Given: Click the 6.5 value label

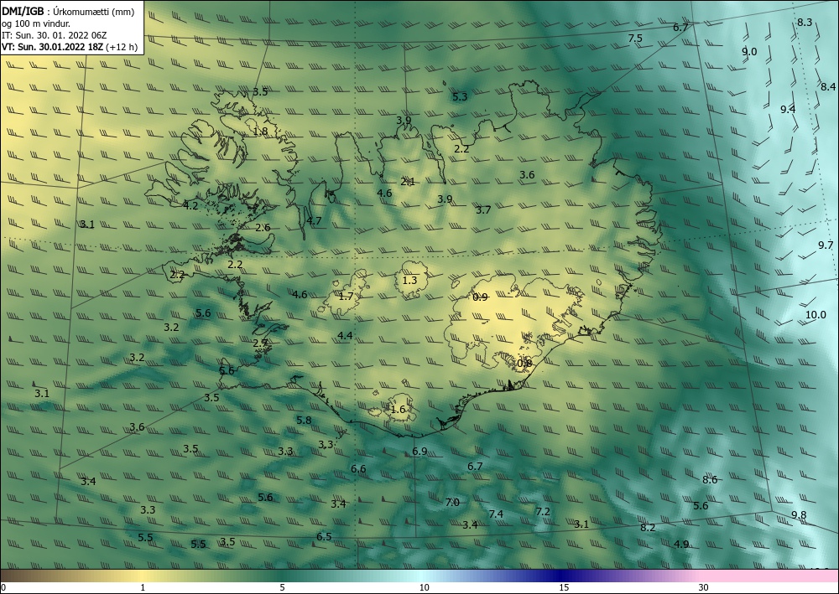Looking at the screenshot, I should point(324,537).
